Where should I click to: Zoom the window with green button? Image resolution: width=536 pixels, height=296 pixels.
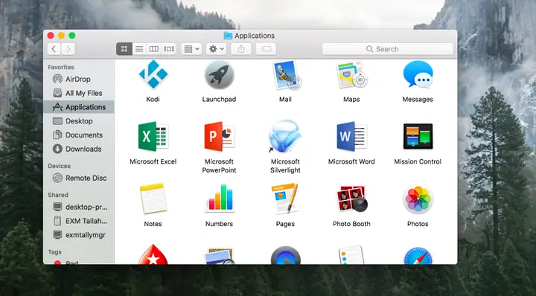[x=71, y=36]
